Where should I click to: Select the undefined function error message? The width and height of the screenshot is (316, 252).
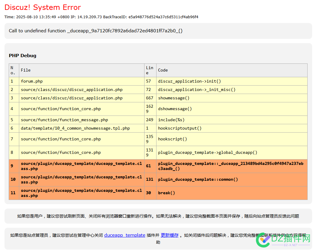click(96, 31)
